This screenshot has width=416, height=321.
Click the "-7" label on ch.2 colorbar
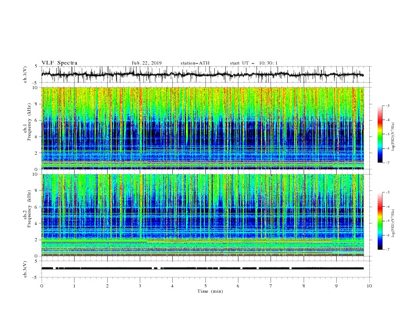coord(387,250)
